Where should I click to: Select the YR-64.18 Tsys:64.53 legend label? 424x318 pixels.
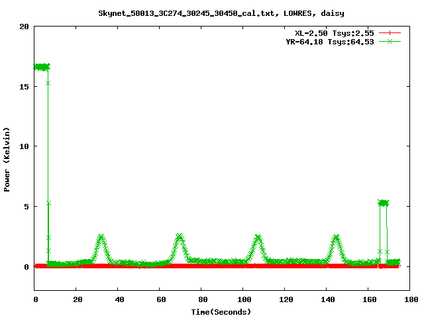click(330, 42)
